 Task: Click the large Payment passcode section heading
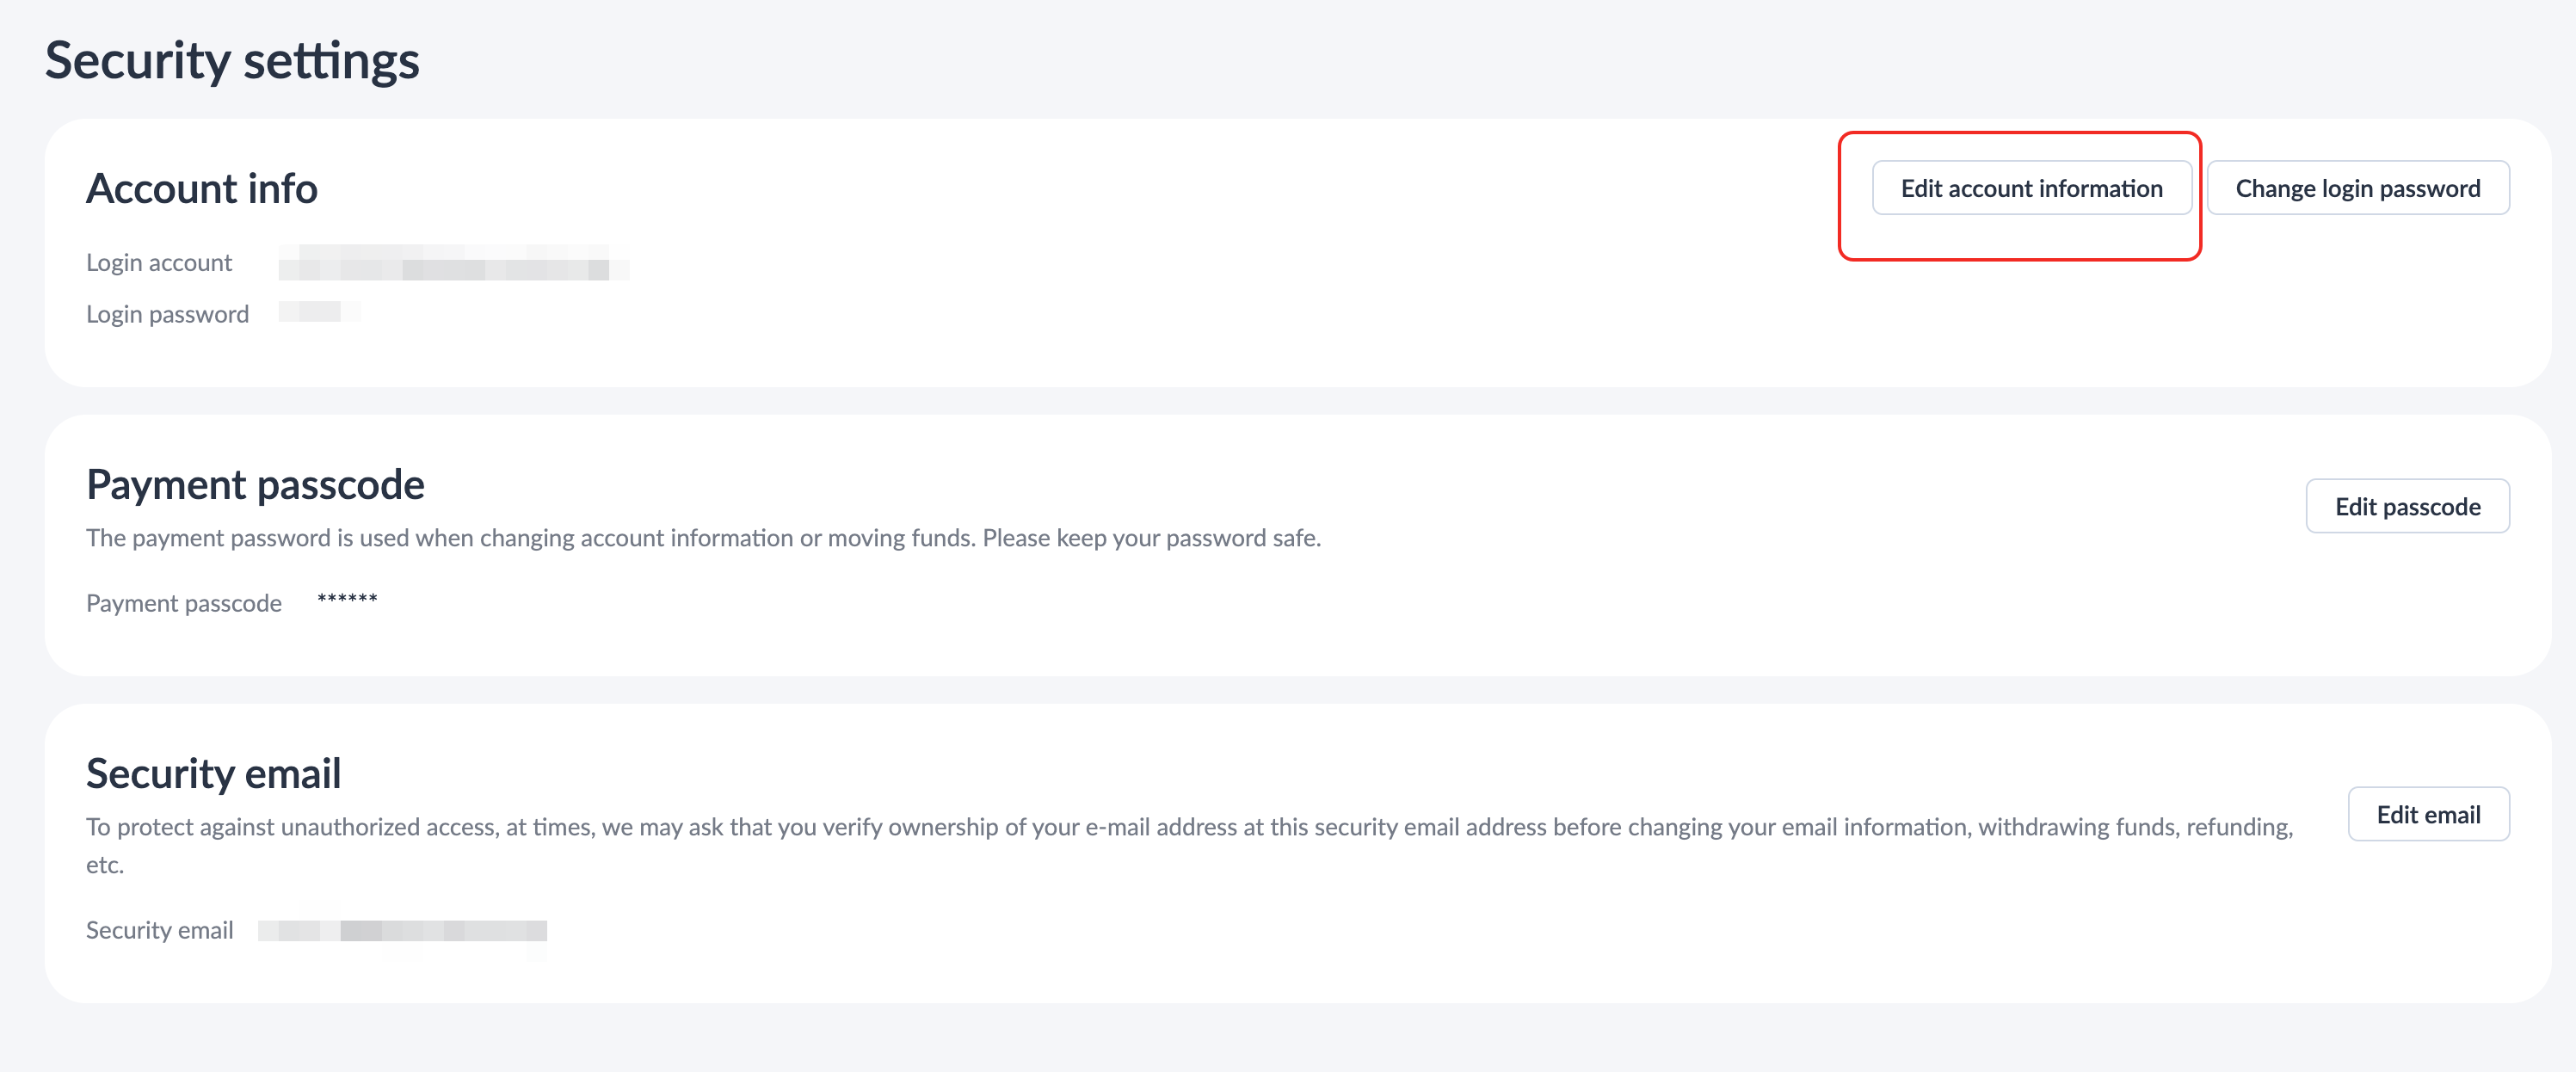(x=255, y=484)
